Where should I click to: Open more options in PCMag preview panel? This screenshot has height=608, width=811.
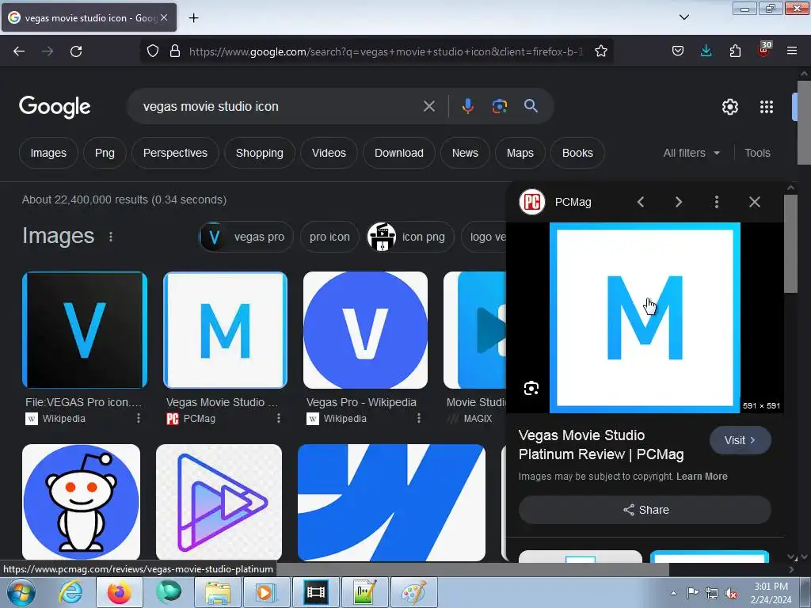[716, 202]
